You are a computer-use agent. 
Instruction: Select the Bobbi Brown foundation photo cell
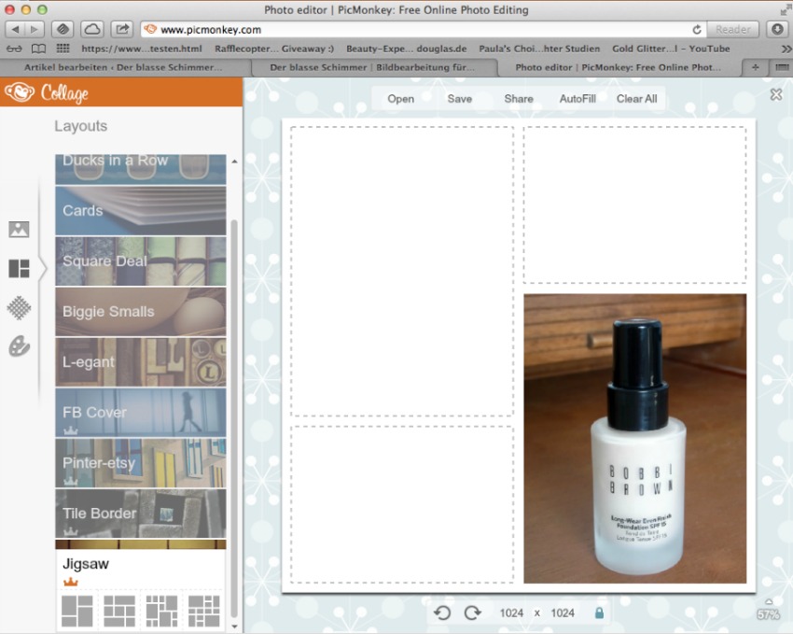point(634,439)
